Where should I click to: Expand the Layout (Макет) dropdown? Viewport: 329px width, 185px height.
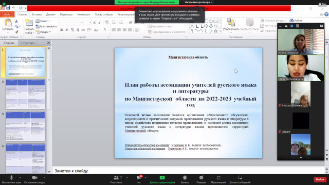click(43, 21)
